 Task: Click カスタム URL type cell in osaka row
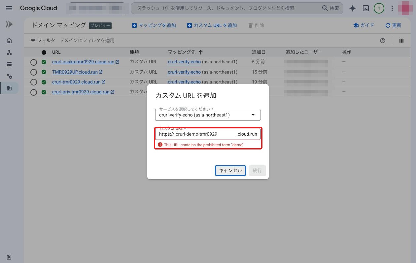pyautogui.click(x=144, y=62)
